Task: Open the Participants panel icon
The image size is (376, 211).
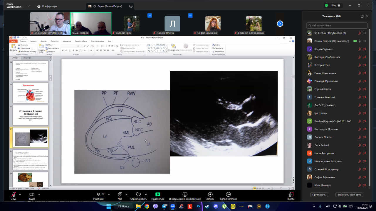Action: 98,195
